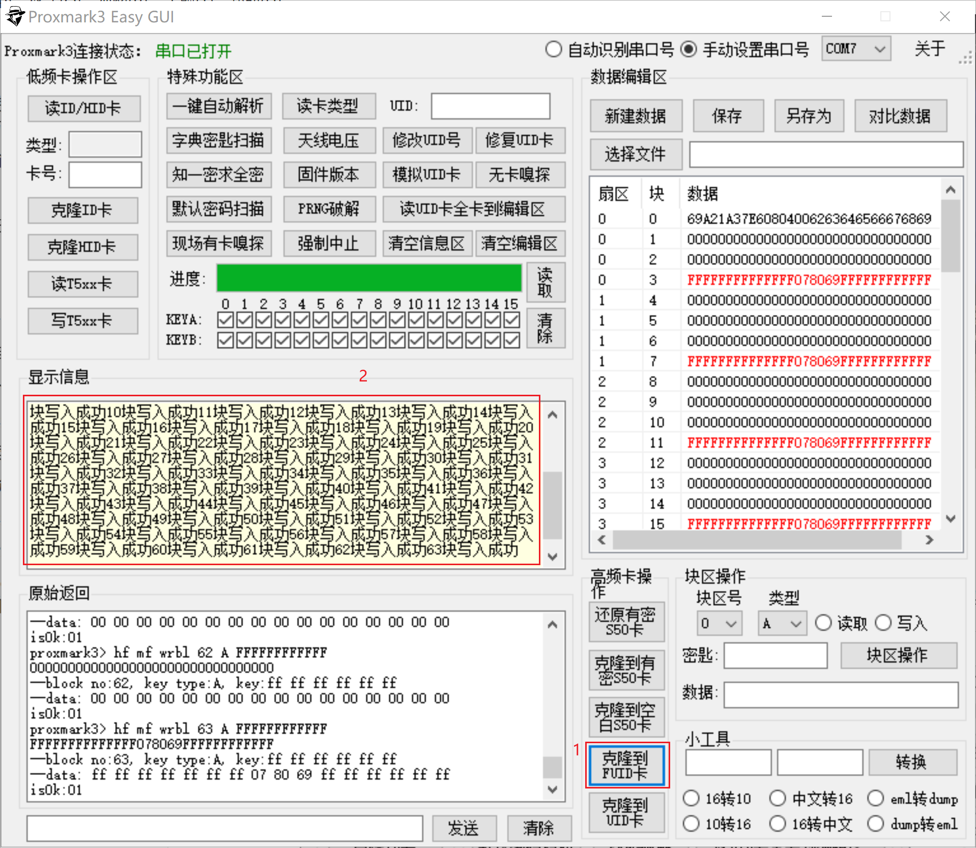This screenshot has width=976, height=848.
Task: Click 块区操作 block operation button
Action: click(x=899, y=655)
